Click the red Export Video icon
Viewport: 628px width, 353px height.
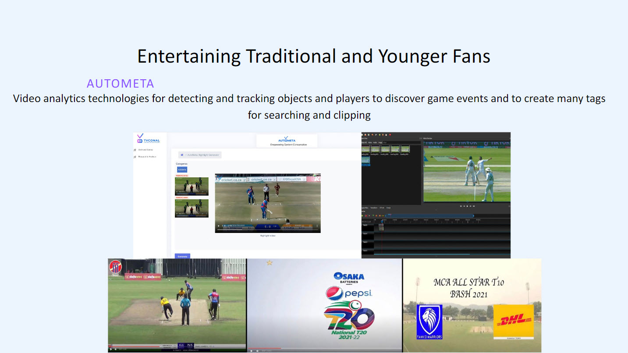click(x=390, y=134)
